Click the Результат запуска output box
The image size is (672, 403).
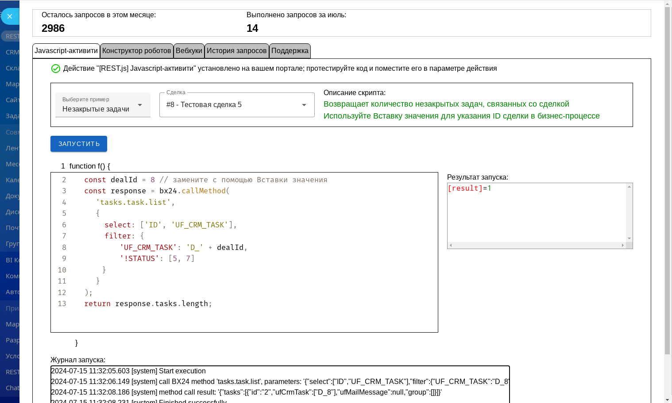[537, 212]
